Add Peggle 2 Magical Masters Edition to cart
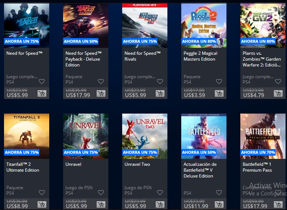Screen dimensions: 287x210 pyautogui.click(x=219, y=93)
